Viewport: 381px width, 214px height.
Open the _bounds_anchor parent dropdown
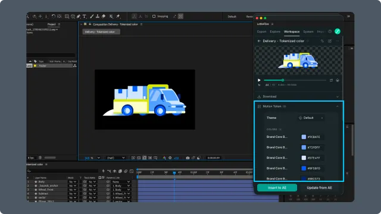[121, 185]
